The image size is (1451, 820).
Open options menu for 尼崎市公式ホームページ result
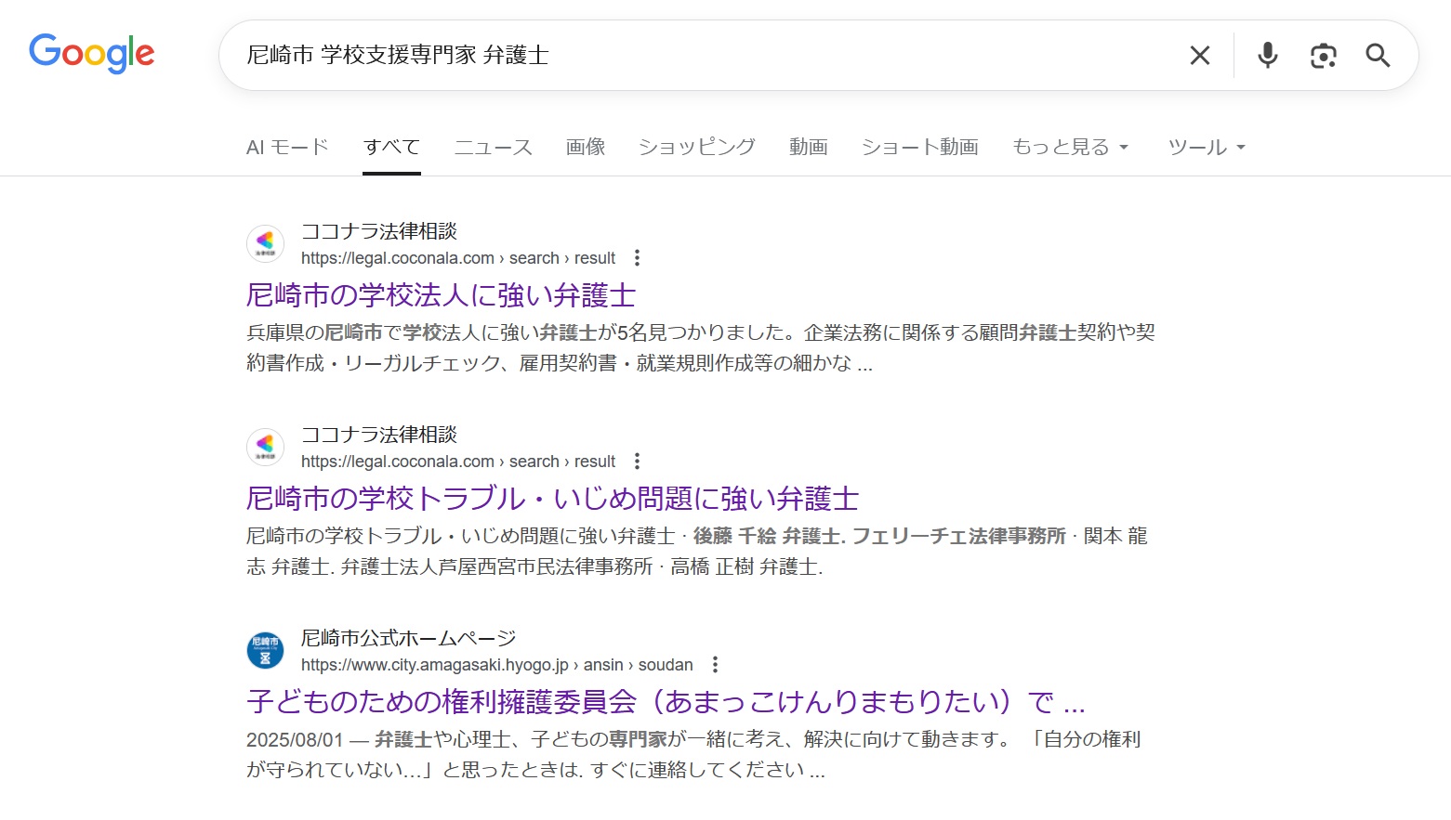pos(715,665)
